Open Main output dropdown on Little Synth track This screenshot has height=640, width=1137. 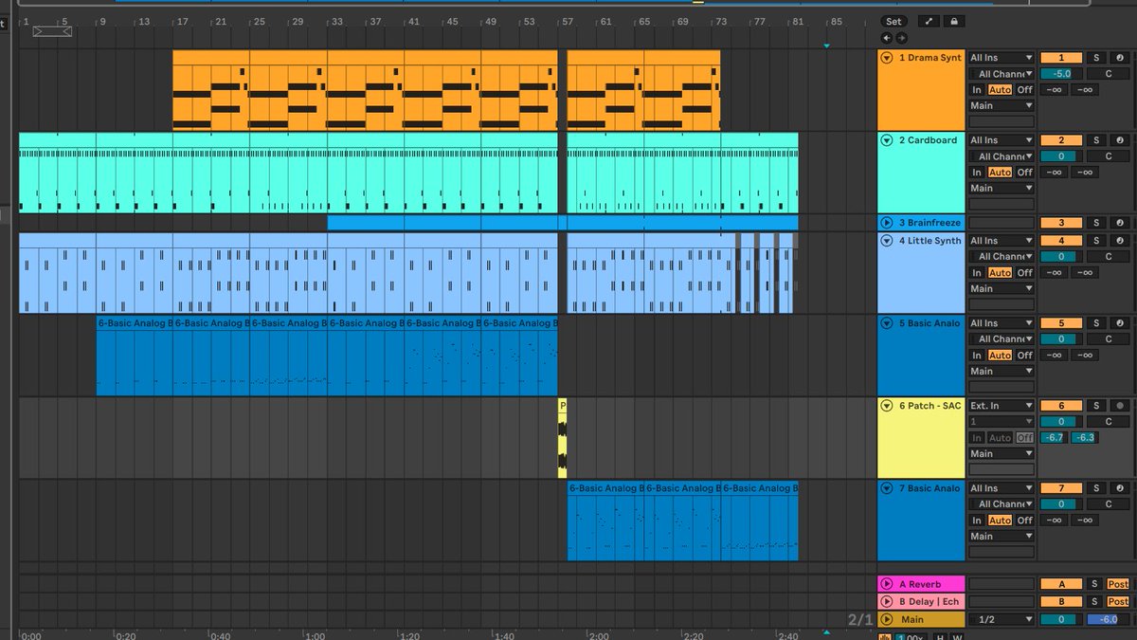[1002, 288]
